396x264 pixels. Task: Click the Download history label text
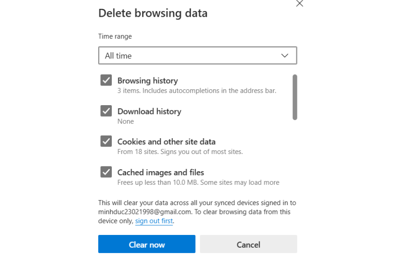(x=149, y=111)
